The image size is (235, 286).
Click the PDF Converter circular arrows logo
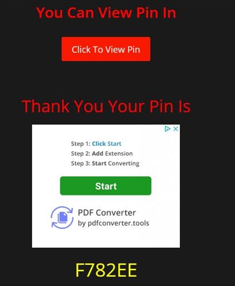click(62, 217)
